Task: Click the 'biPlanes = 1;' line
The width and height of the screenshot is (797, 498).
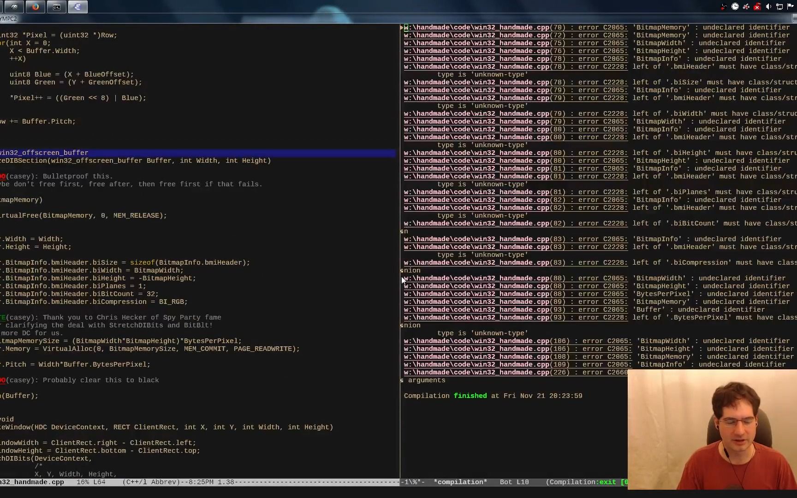Action: tap(73, 286)
